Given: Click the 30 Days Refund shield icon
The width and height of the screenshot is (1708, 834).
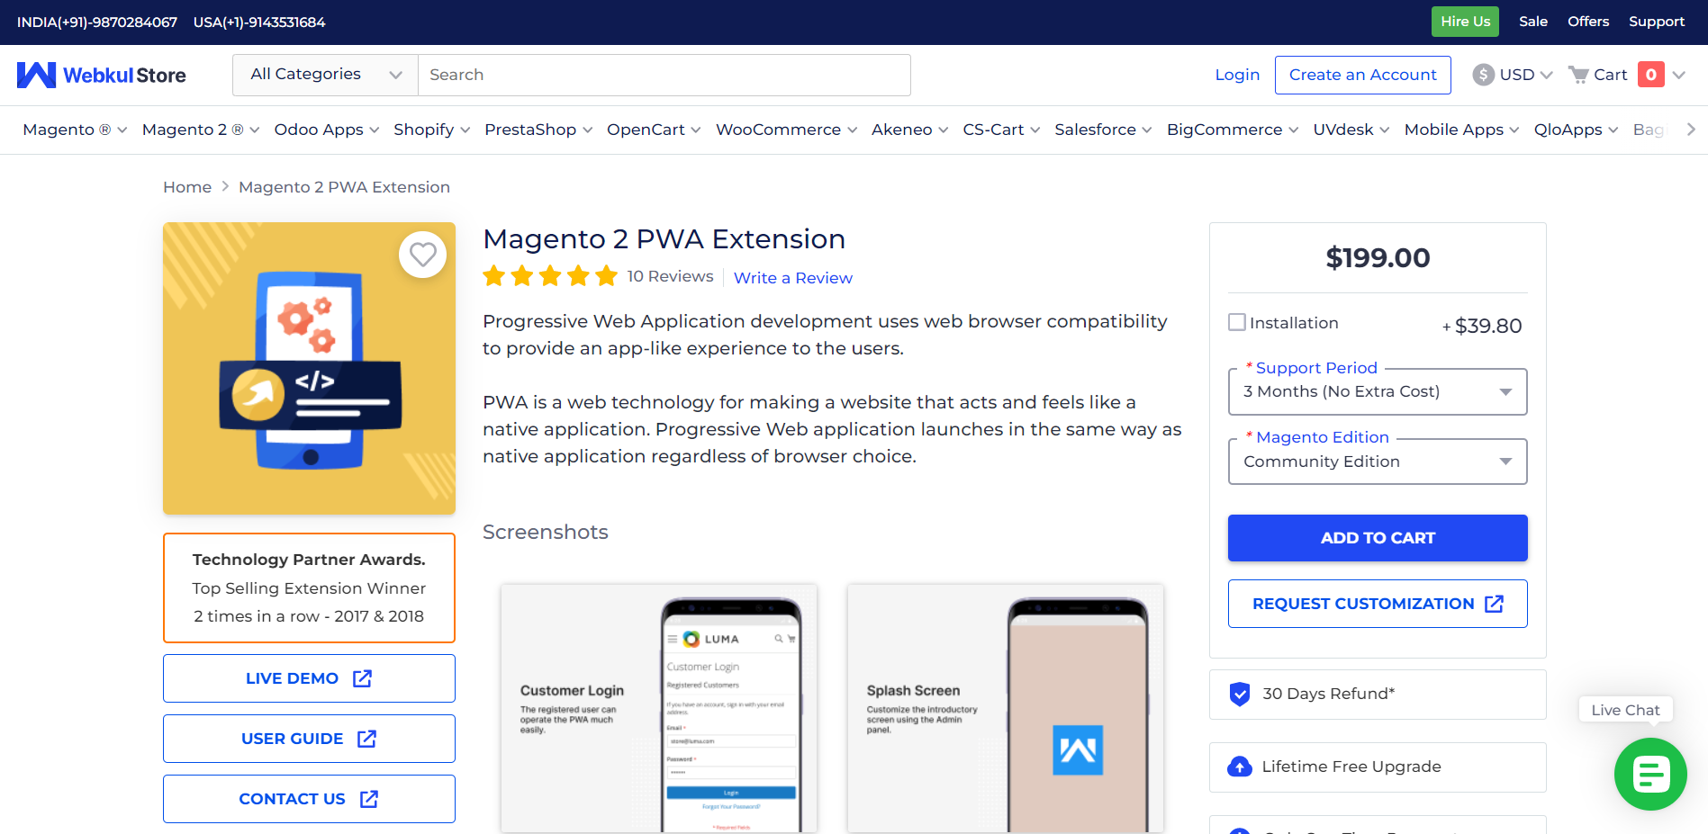Looking at the screenshot, I should tap(1240, 694).
